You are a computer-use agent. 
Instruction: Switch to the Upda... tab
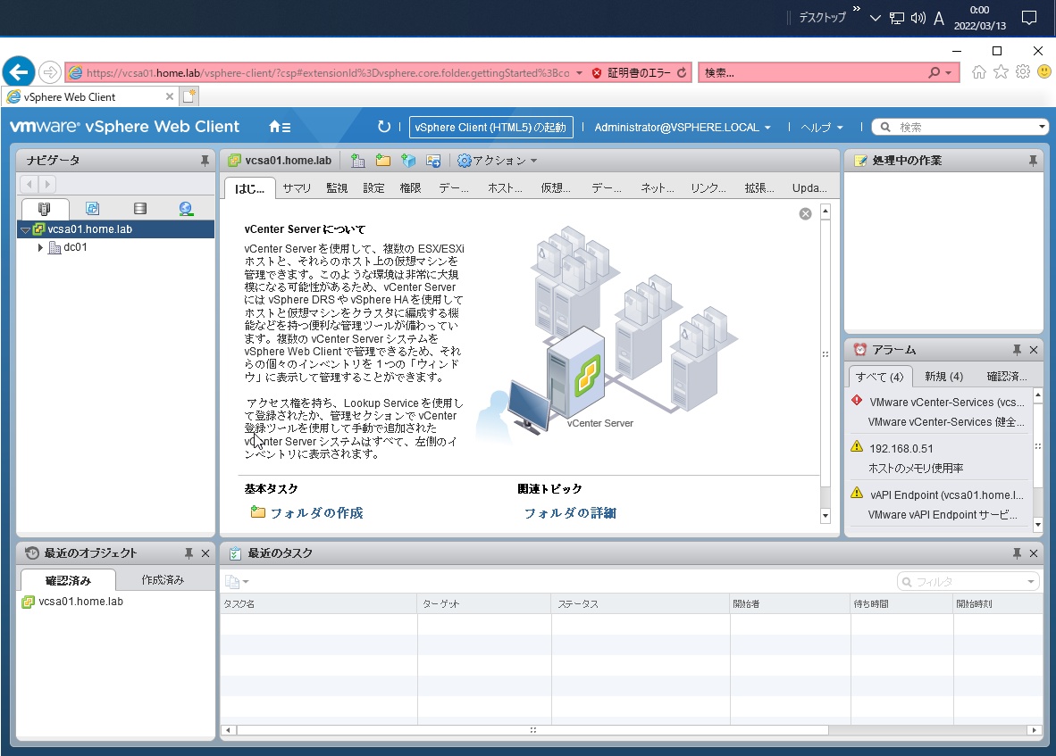[809, 188]
